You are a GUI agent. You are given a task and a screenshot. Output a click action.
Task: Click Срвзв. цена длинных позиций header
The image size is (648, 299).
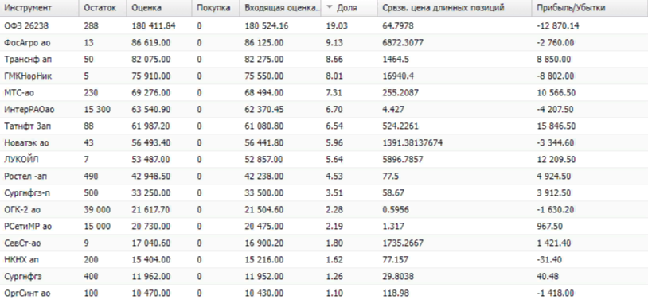[x=455, y=8]
